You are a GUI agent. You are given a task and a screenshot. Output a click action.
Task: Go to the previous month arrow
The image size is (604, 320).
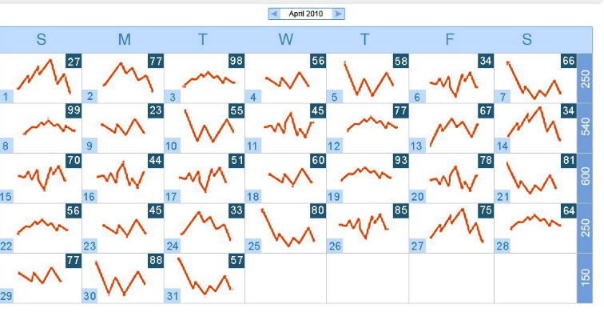click(274, 14)
